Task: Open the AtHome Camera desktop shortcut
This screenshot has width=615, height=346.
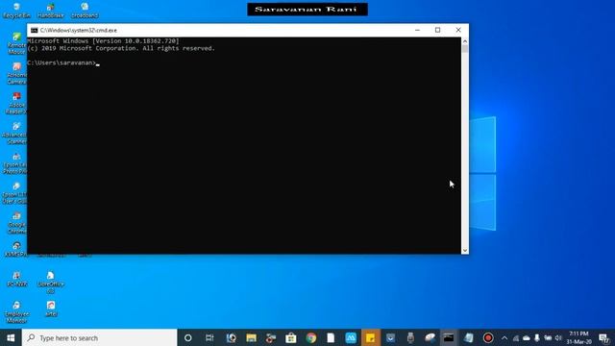Action: [16, 73]
